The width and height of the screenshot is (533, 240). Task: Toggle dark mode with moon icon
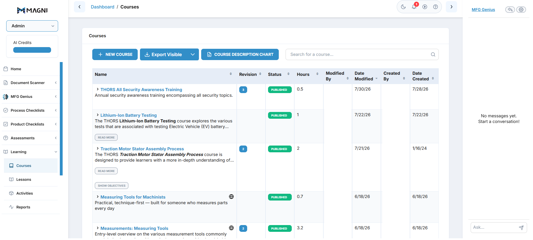pyautogui.click(x=403, y=7)
